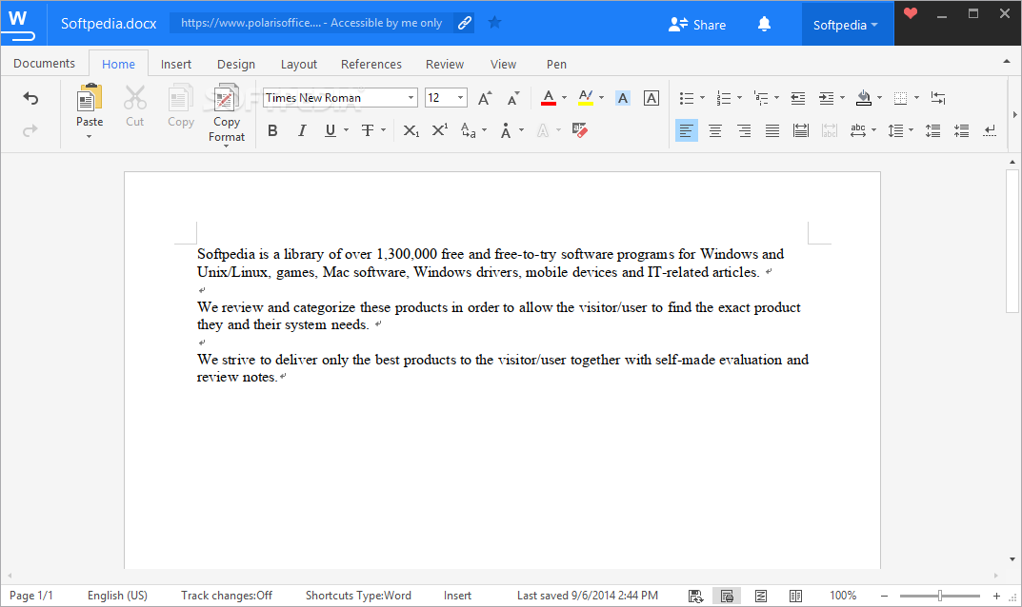
Task: Click the zoom slider handle
Action: click(x=940, y=596)
